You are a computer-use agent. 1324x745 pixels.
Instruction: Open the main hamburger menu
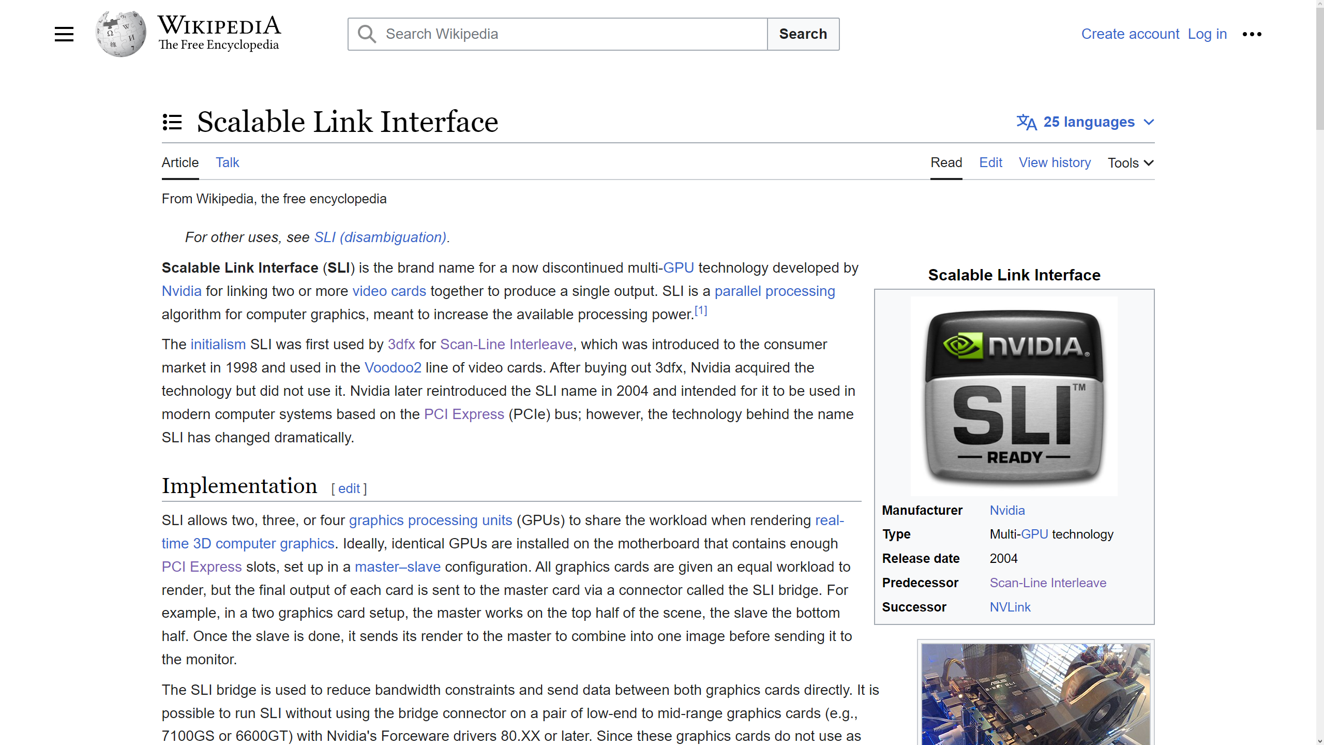pyautogui.click(x=64, y=34)
